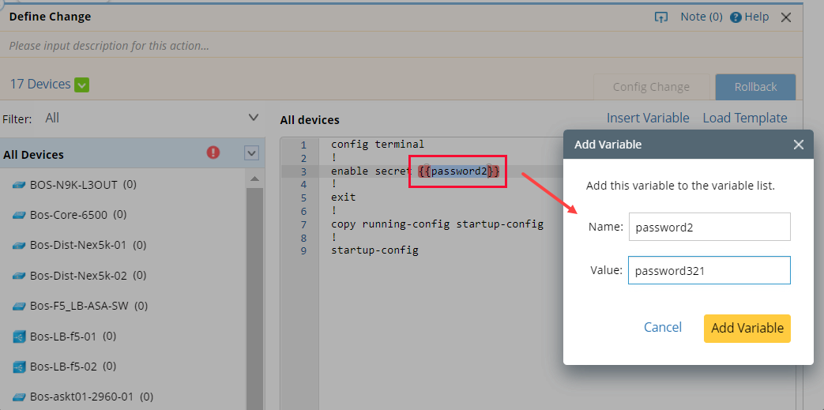
Task: Click the Insert Variable link
Action: pyautogui.click(x=648, y=118)
